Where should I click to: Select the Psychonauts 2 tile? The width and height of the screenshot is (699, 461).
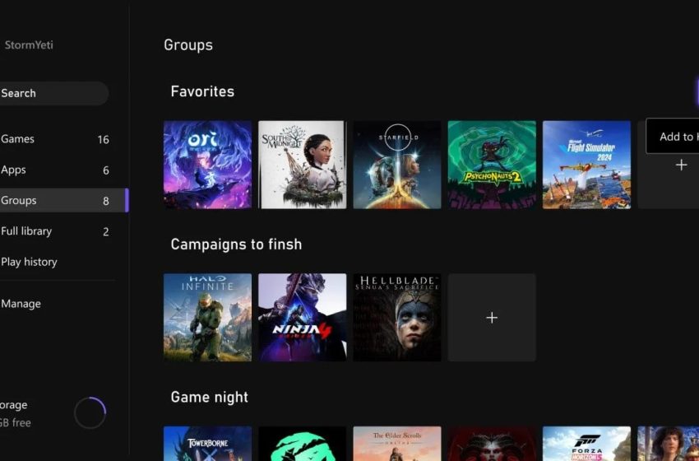point(492,165)
